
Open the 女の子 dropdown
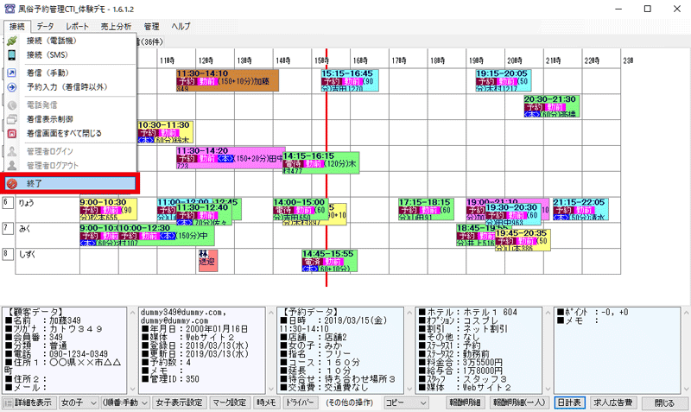(75, 402)
